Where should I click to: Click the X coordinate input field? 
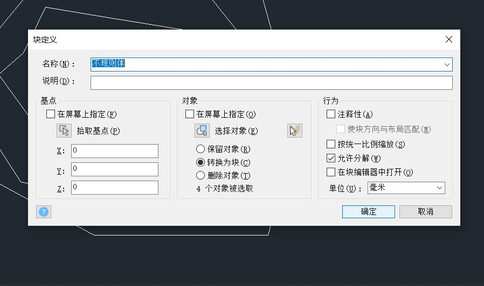(115, 151)
